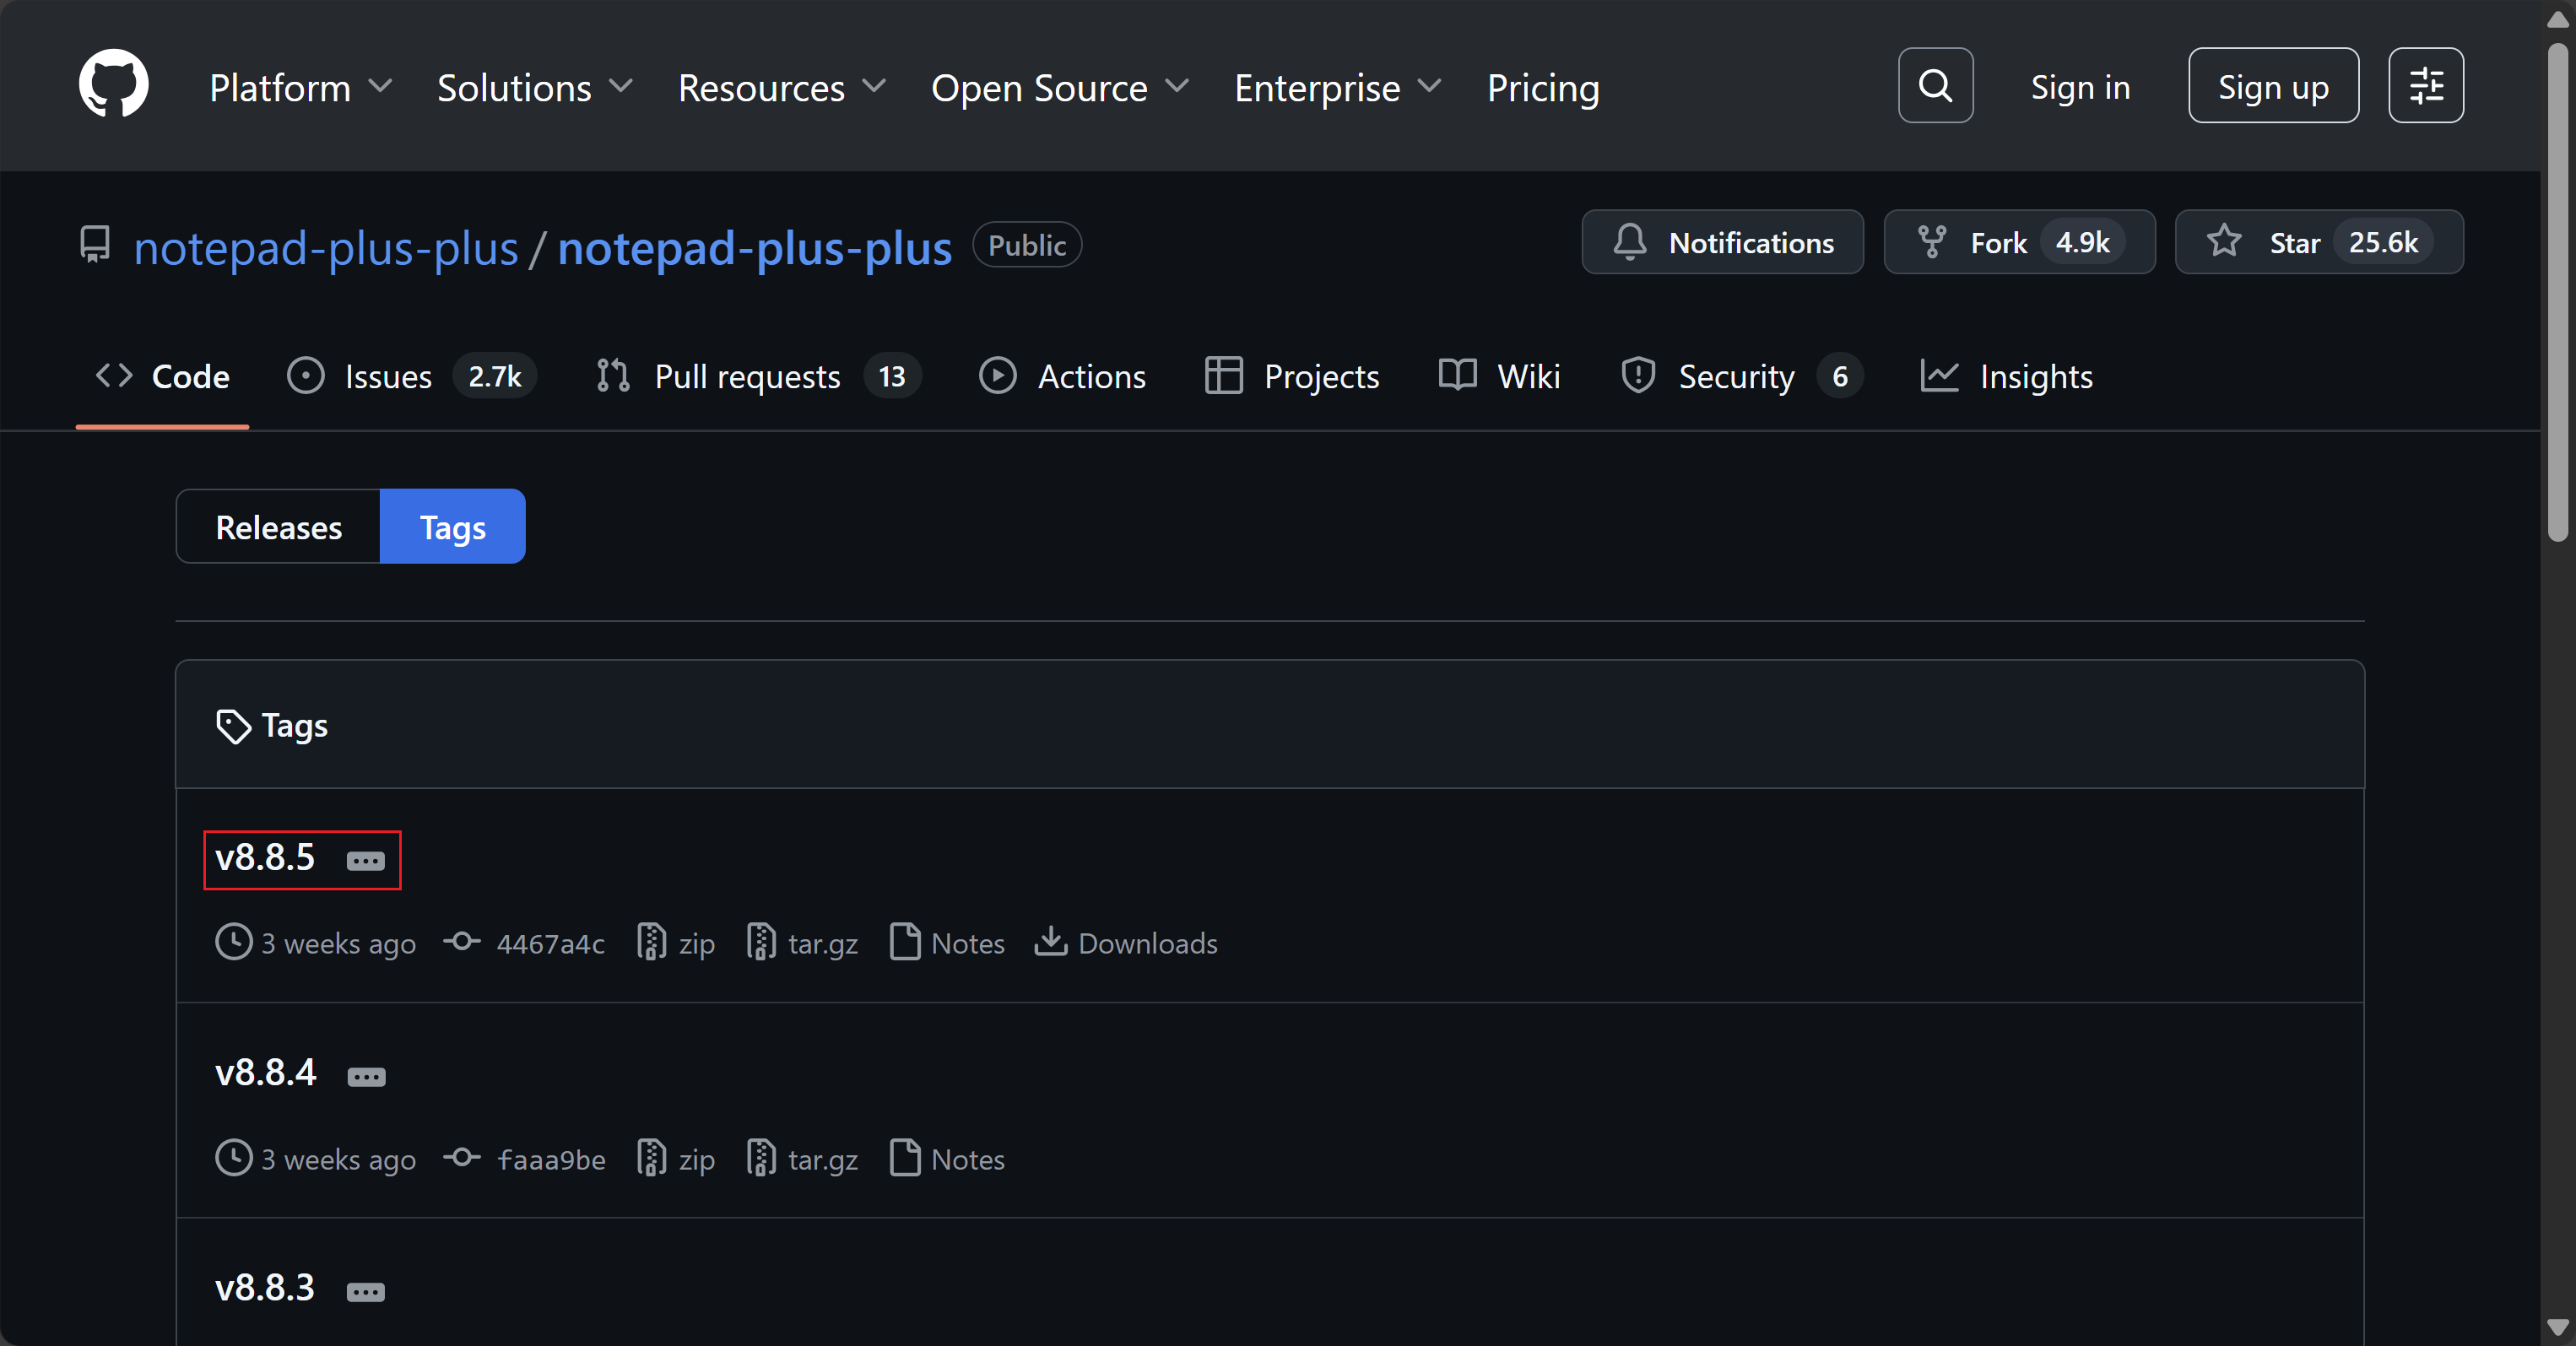2576x1346 pixels.
Task: Open Downloads for v8.8.5
Action: click(1125, 943)
